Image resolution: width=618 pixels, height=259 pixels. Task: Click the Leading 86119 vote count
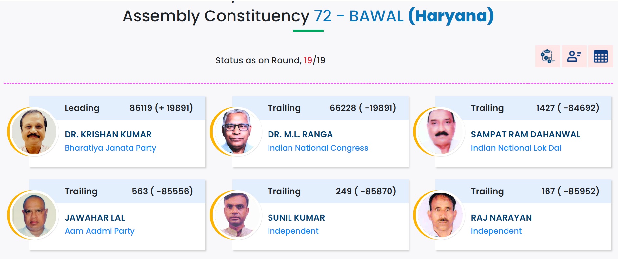pyautogui.click(x=161, y=108)
